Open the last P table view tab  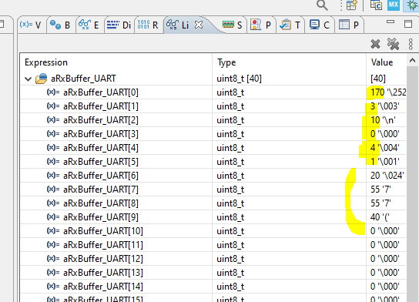click(x=349, y=25)
